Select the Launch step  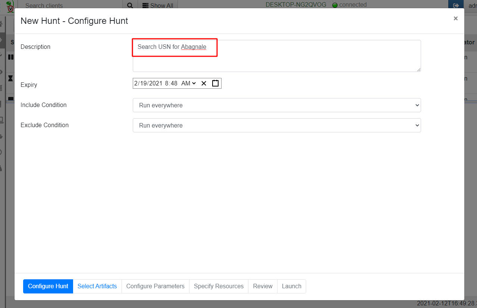click(x=291, y=286)
